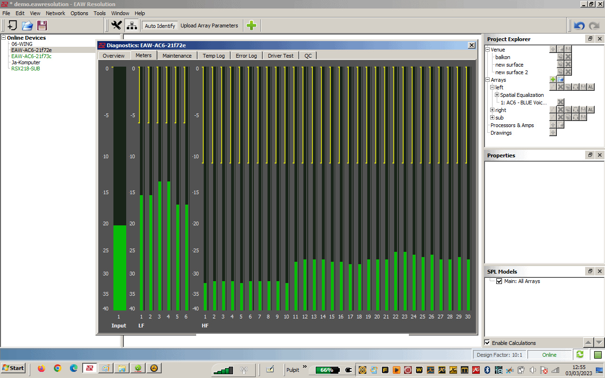Click the AL button for left array

[x=591, y=87]
